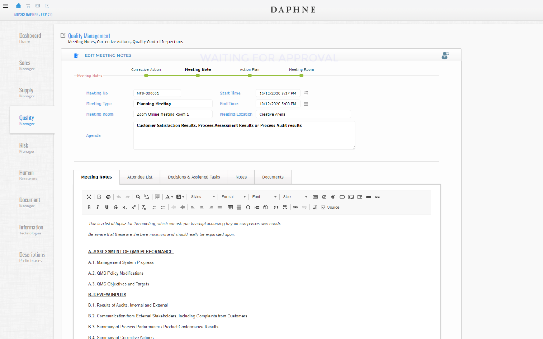Image resolution: width=543 pixels, height=339 pixels.
Task: Go to the home page icon
Action: coord(18,6)
